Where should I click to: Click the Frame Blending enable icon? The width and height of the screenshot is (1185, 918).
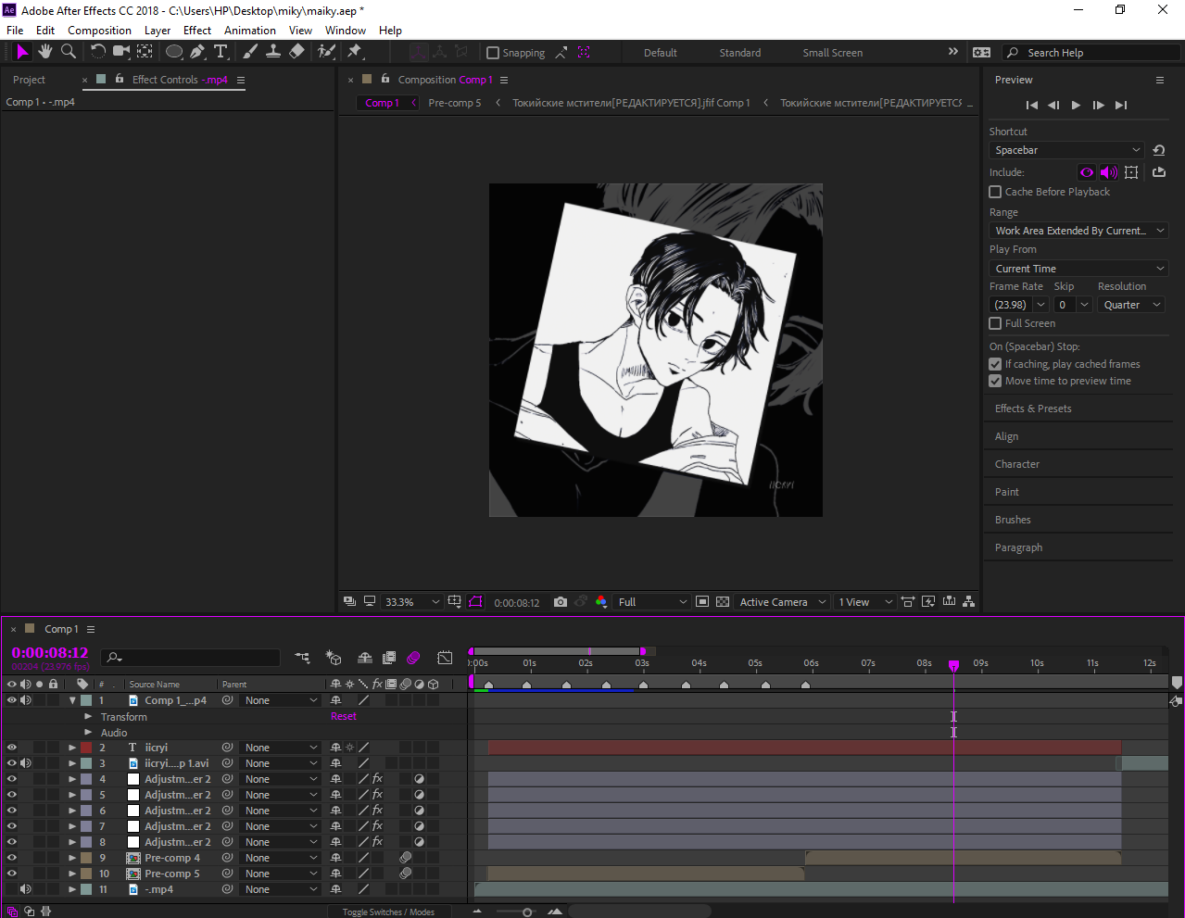pos(389,658)
